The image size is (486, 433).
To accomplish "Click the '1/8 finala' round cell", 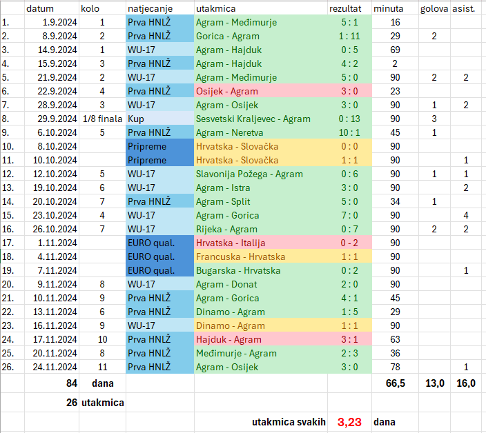I will 102,119.
